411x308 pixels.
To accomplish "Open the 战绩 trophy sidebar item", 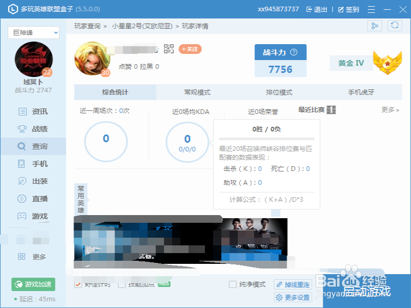I will [x=33, y=129].
